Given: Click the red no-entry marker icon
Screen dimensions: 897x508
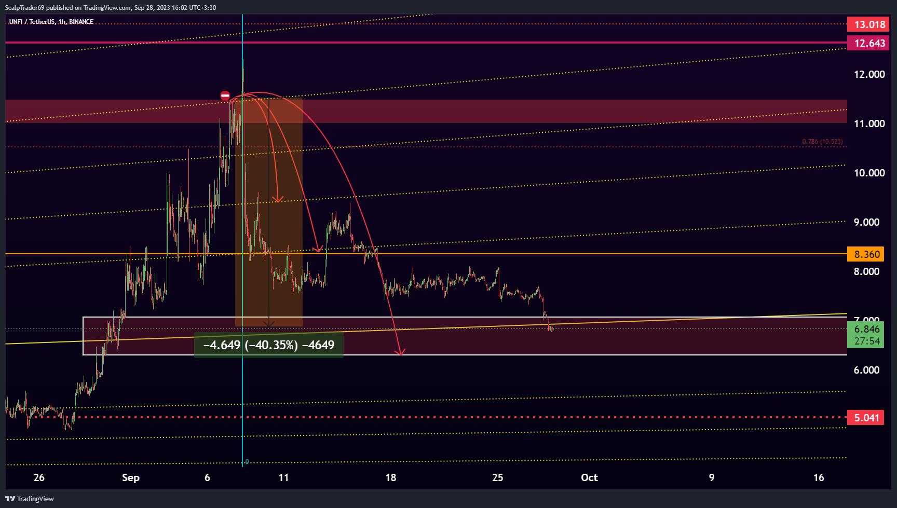Looking at the screenshot, I should coord(225,95).
